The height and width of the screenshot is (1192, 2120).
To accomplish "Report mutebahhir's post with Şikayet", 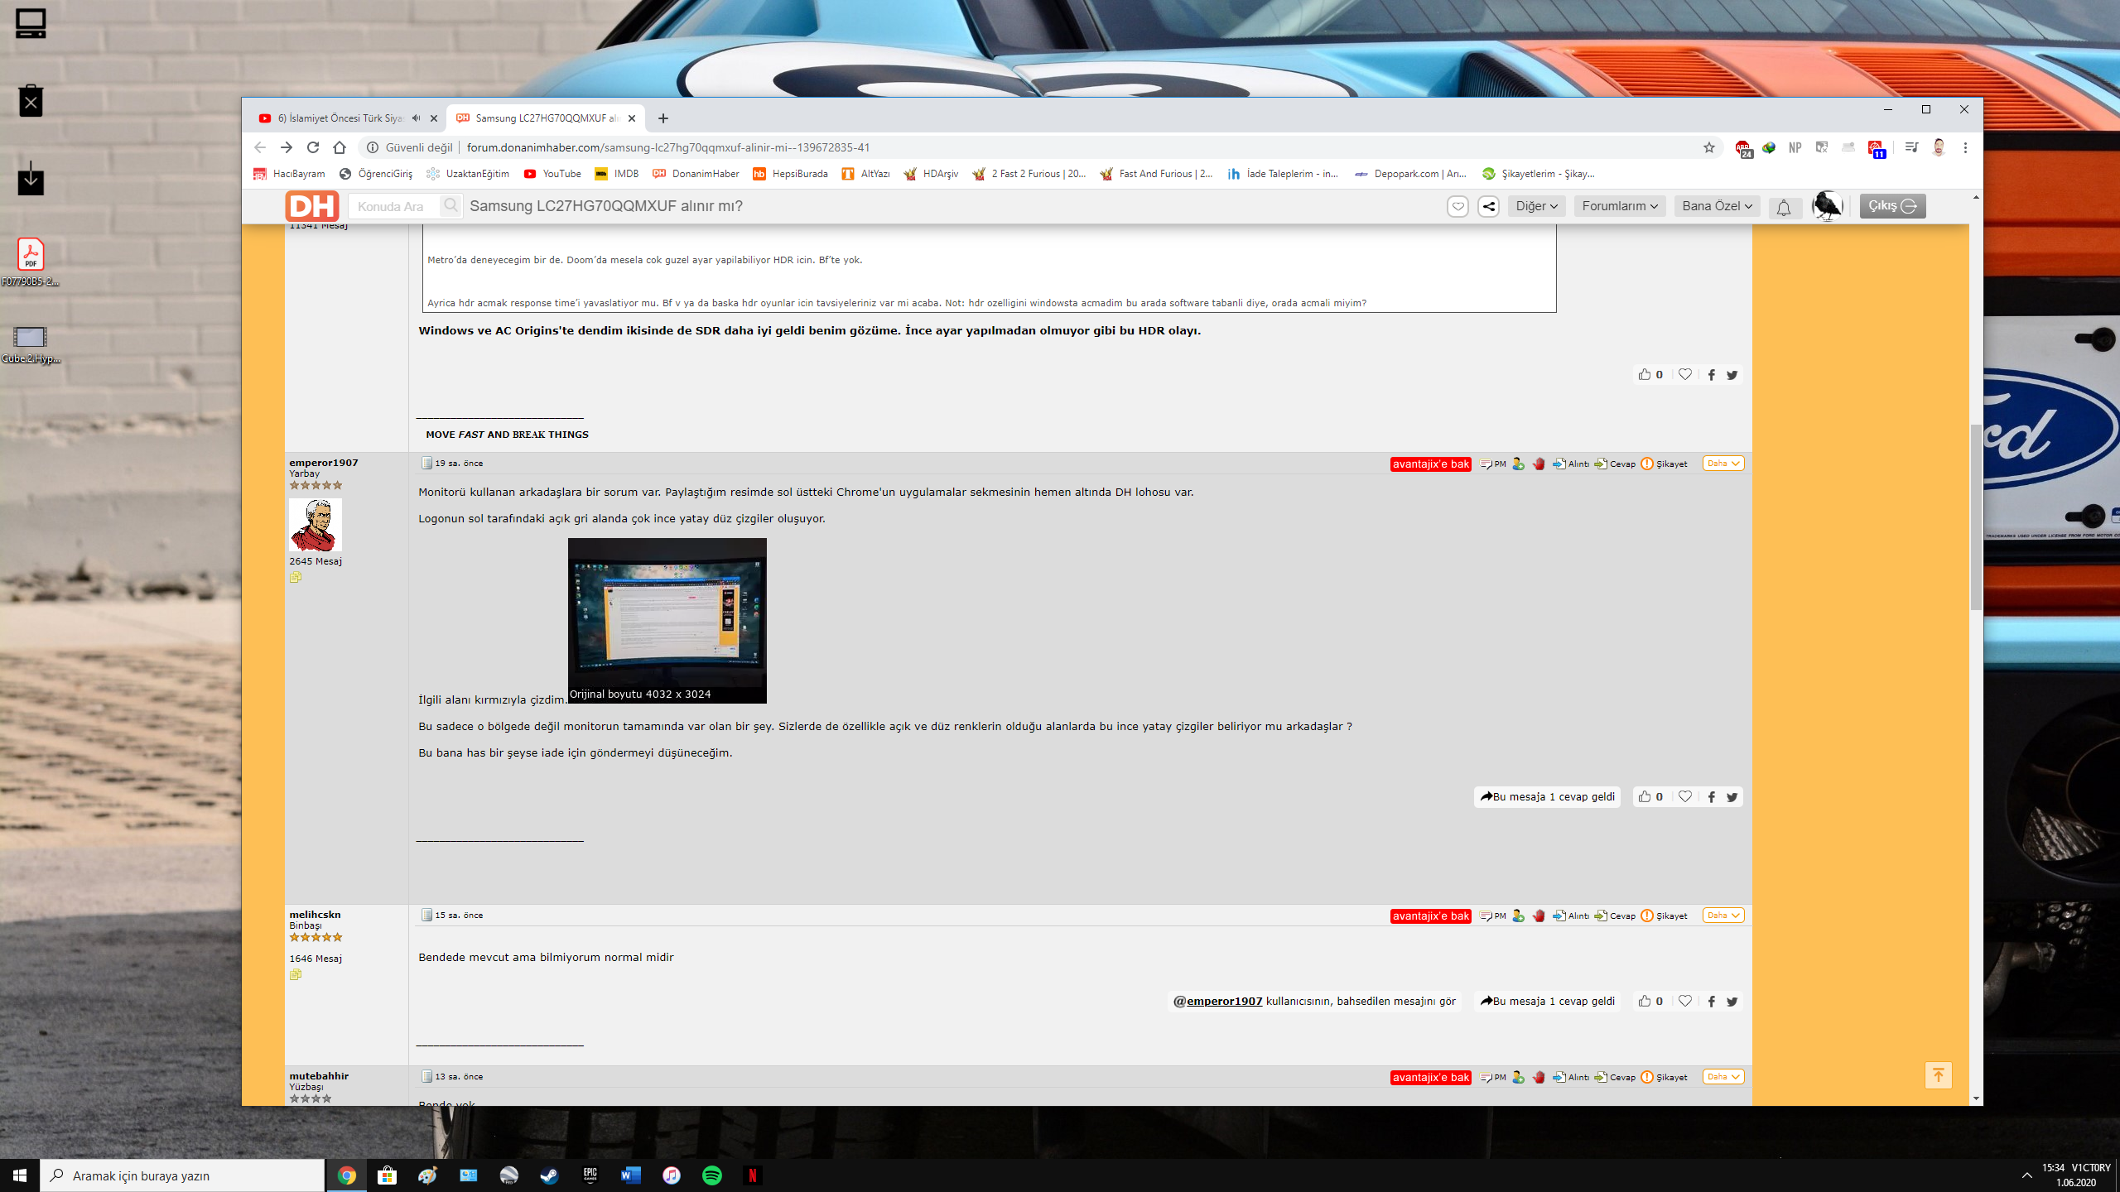I will click(1665, 1077).
